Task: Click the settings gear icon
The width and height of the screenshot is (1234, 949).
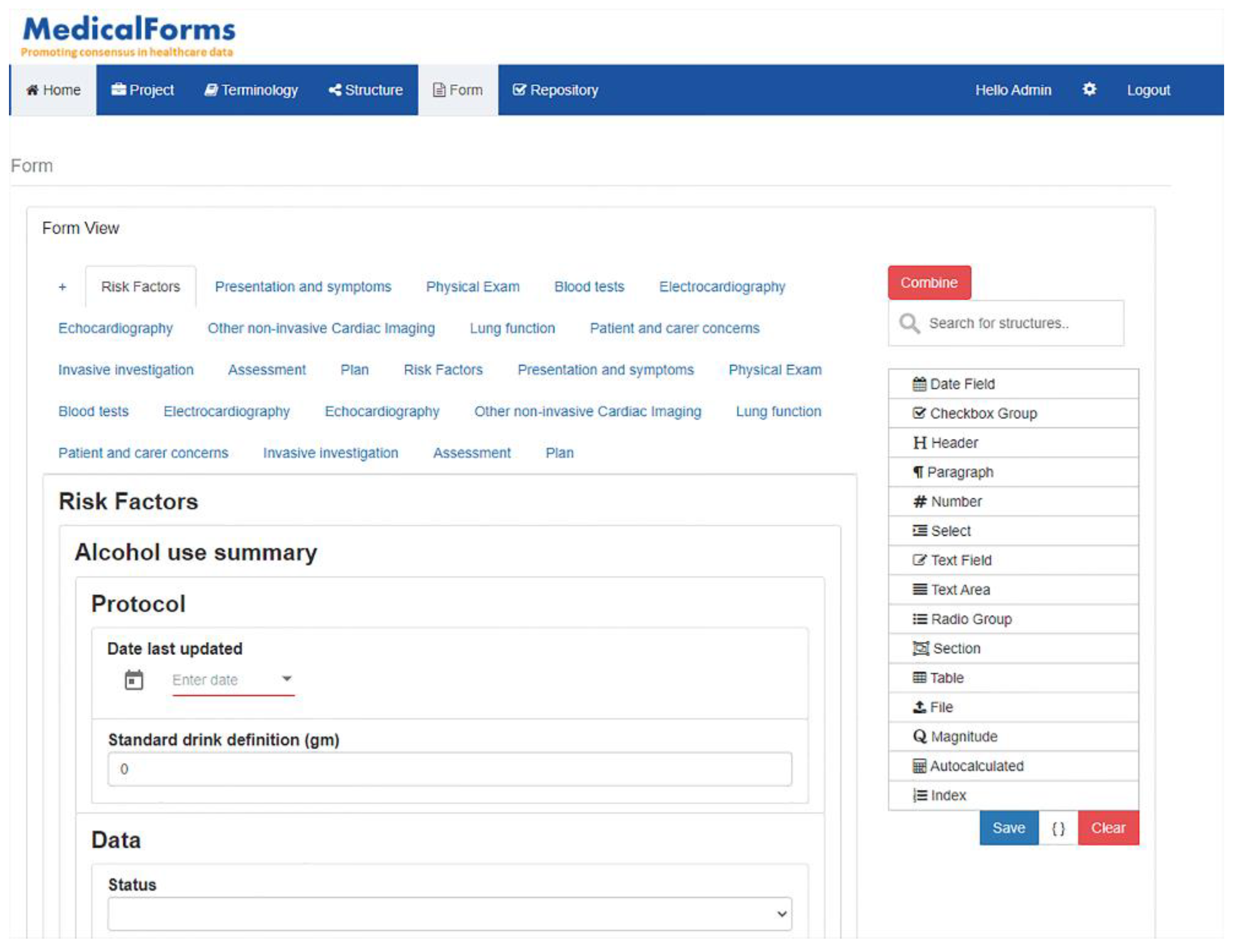Action: (x=1089, y=89)
